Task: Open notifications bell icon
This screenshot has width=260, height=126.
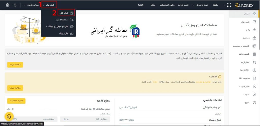Action: [x=15, y=5]
